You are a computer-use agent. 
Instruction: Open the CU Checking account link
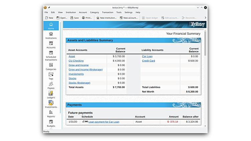tap(76, 61)
